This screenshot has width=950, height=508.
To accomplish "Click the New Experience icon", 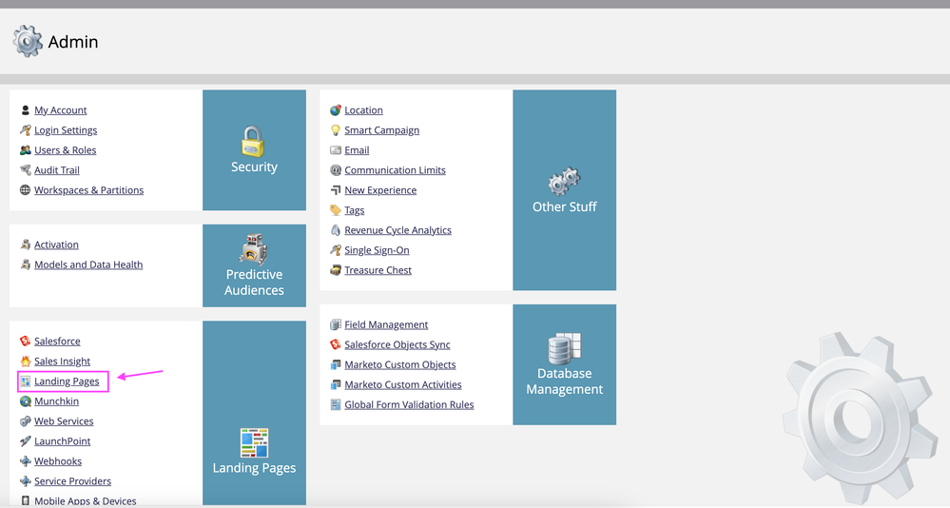I will (335, 190).
